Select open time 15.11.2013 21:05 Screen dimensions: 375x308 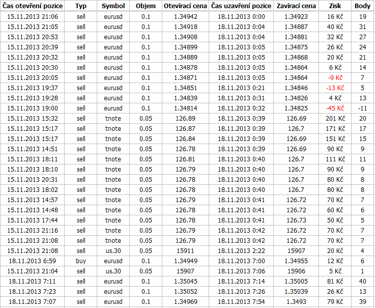click(x=33, y=27)
